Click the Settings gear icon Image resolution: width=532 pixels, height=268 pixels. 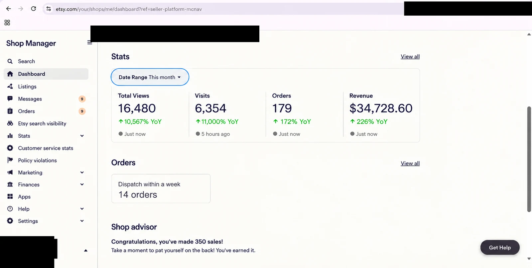coord(10,221)
